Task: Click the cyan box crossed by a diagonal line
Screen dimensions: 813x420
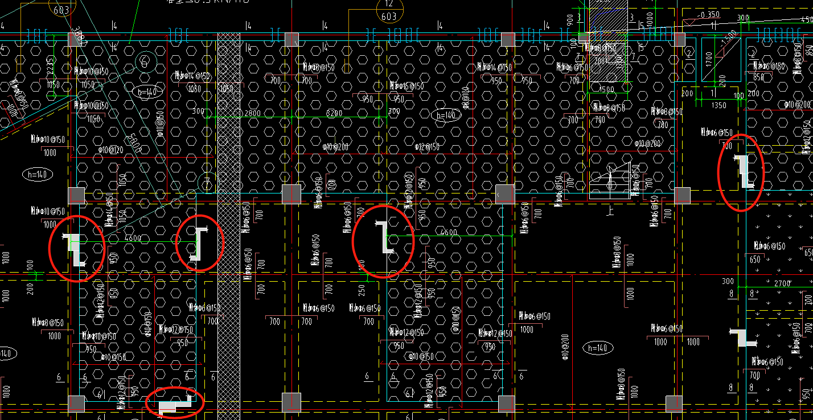Action: click(721, 60)
